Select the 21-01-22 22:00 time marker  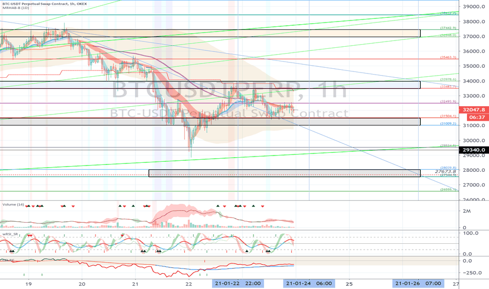(x=238, y=283)
